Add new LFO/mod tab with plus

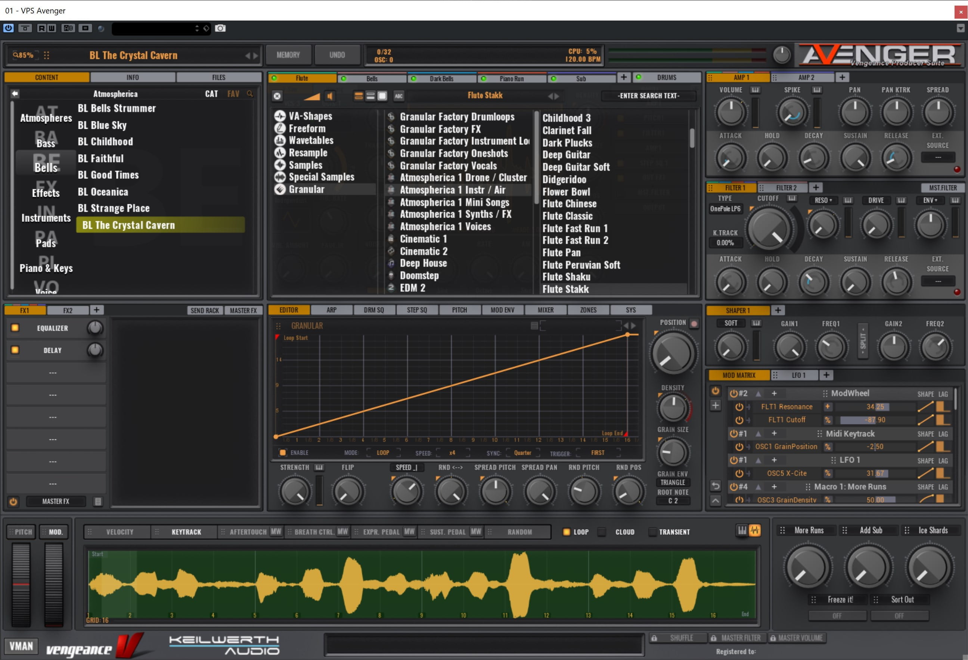826,375
